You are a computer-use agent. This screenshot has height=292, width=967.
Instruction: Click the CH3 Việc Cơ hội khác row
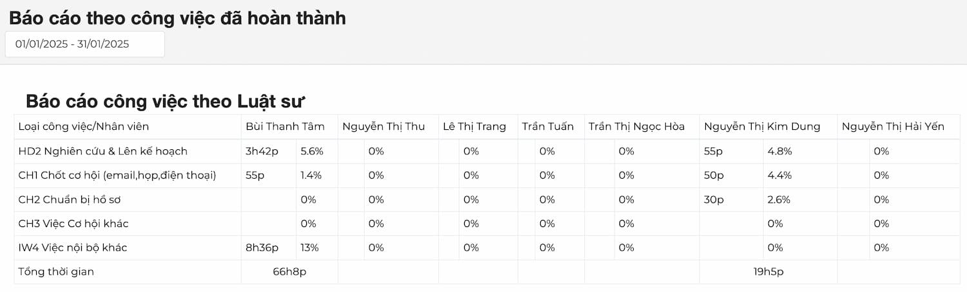coord(73,224)
